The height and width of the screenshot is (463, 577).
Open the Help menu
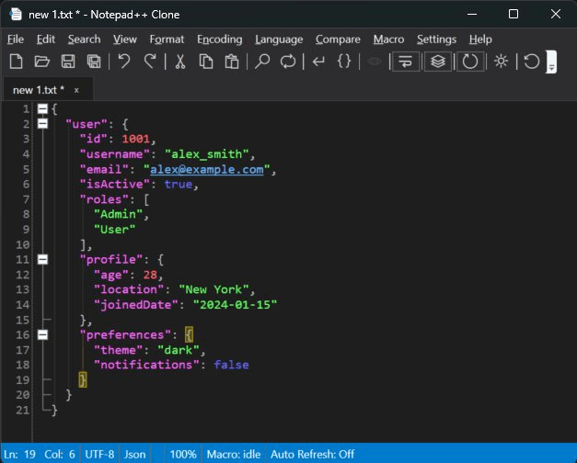tap(480, 40)
